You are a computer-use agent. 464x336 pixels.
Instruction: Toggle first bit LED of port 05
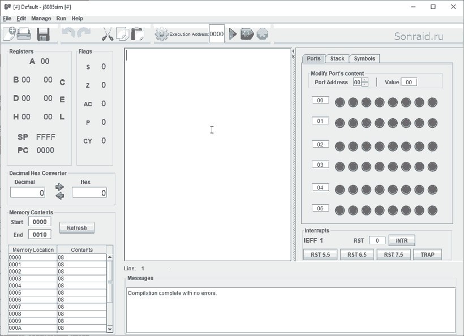(x=340, y=210)
